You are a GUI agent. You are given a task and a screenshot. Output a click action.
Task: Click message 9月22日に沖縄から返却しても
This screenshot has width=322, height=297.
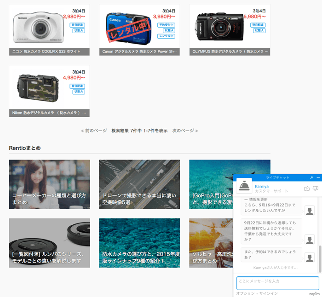[271, 231]
